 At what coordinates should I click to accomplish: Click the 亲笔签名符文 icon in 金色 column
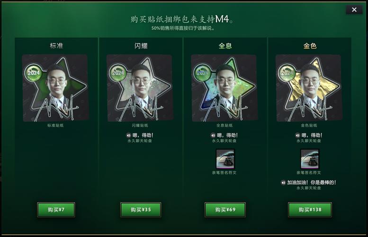point(310,159)
